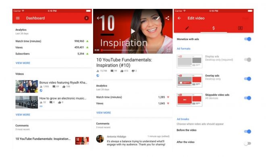Tap the pencil edit icon on video player
The height and width of the screenshot is (157, 266).
pos(158,18)
